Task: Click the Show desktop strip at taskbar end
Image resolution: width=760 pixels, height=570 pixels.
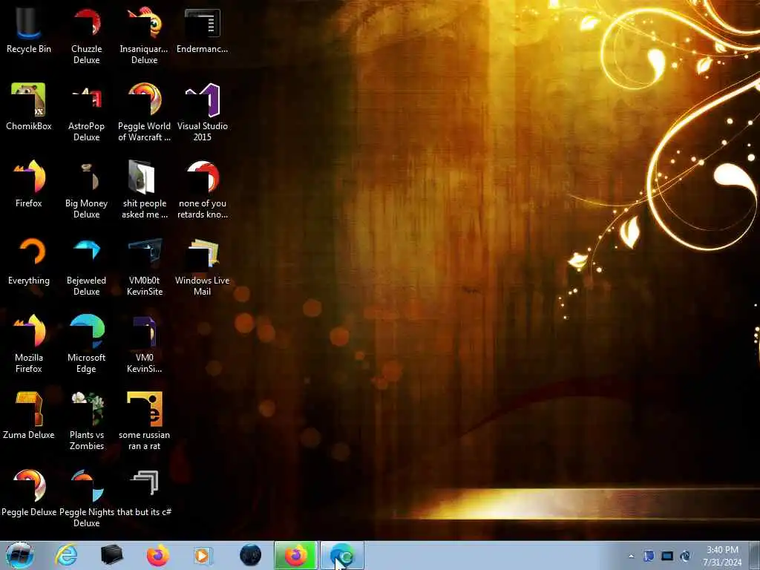Action: click(755, 555)
